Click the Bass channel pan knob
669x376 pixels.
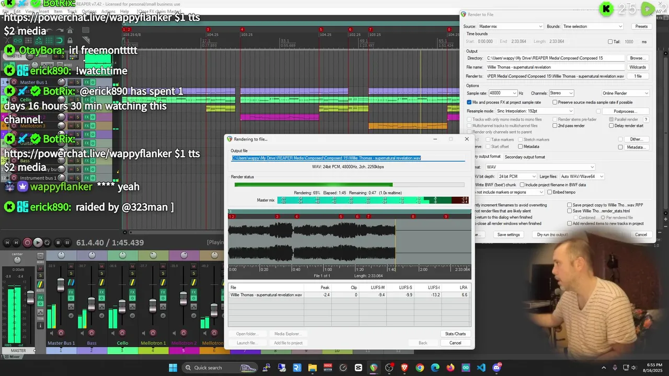click(x=92, y=255)
